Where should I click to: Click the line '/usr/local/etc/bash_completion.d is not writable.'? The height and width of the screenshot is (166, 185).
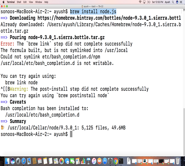pyautogui.click(x=57, y=63)
